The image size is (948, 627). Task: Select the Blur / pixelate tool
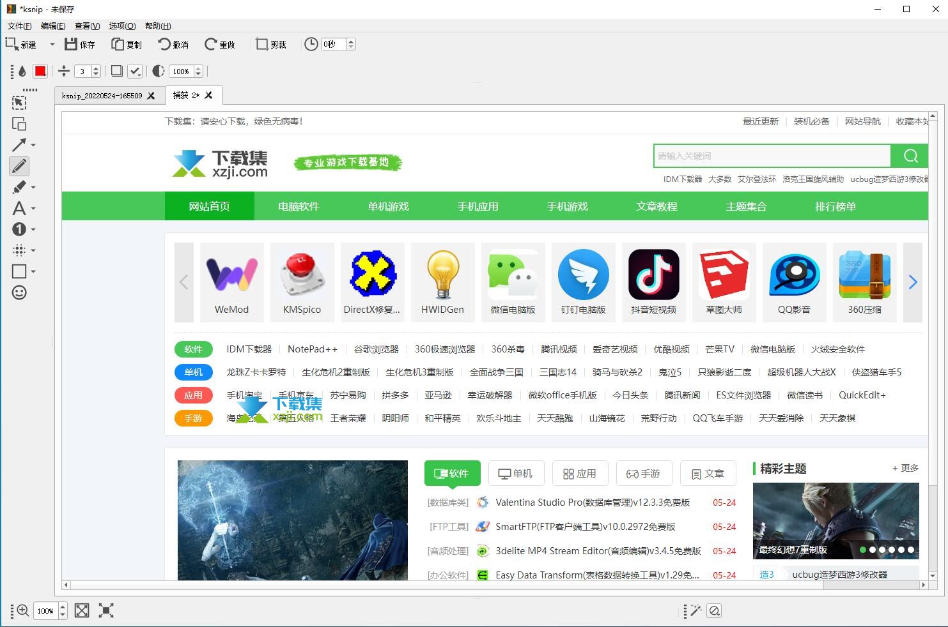click(19, 250)
